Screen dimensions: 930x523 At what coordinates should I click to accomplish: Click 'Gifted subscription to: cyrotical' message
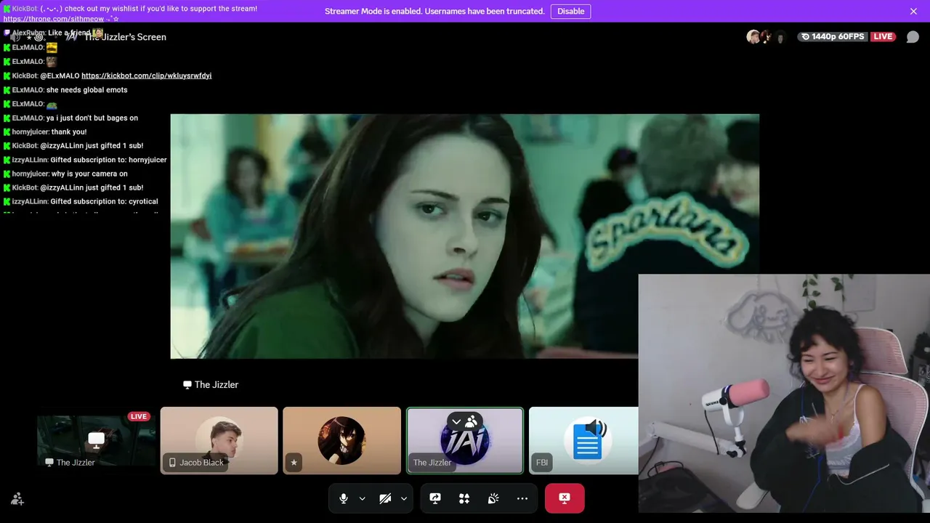(x=104, y=201)
